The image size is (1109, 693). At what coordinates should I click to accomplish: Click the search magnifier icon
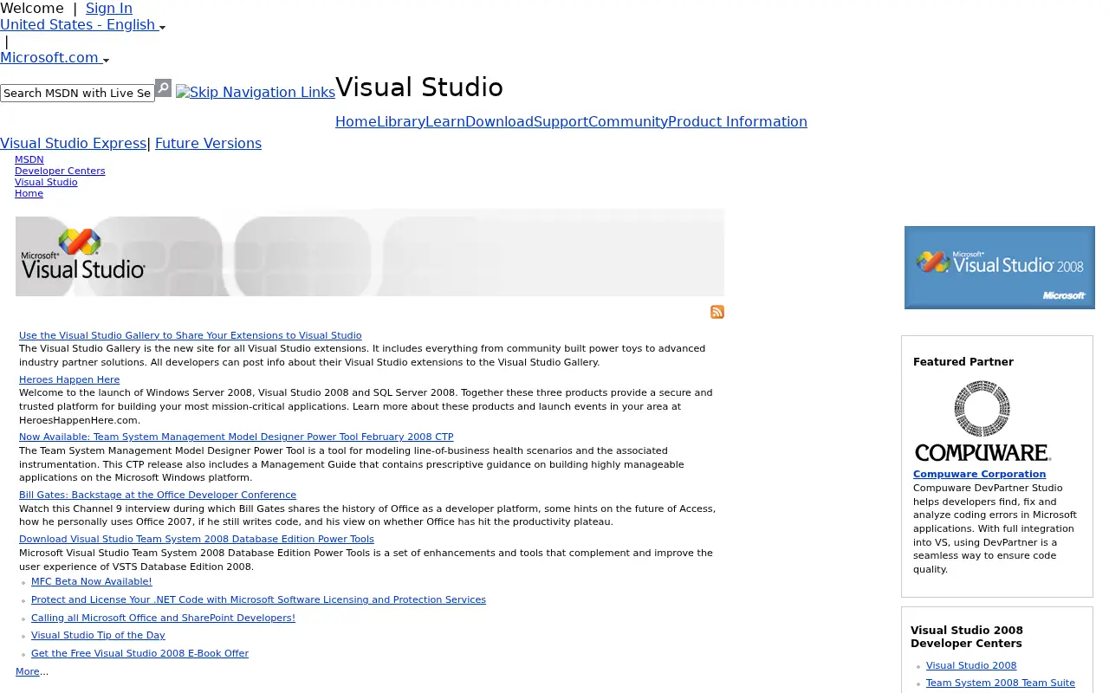pos(163,88)
